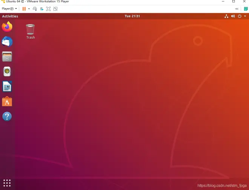Open Ubuntu Software center
249x190 pixels.
(7, 101)
